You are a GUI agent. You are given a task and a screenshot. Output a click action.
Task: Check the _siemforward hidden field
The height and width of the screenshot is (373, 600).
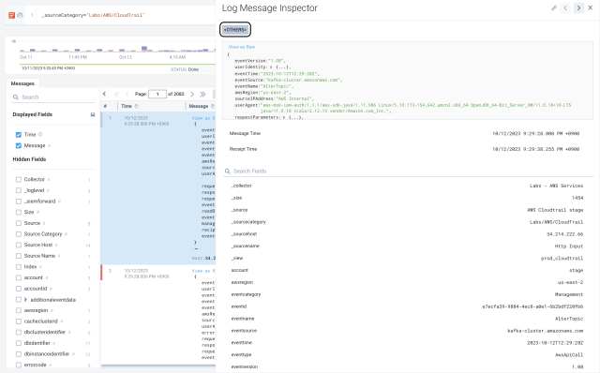point(19,201)
